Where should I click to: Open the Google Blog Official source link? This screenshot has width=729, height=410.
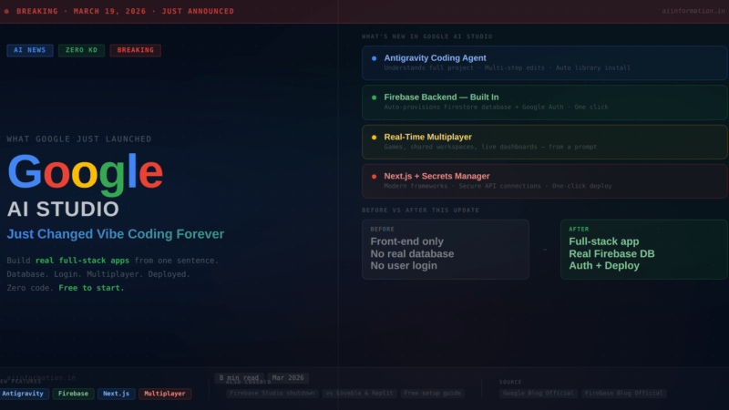click(537, 394)
